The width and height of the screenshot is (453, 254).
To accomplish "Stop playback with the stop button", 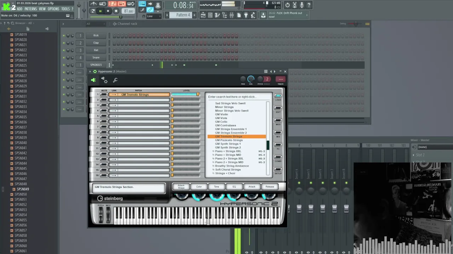I will [108, 11].
